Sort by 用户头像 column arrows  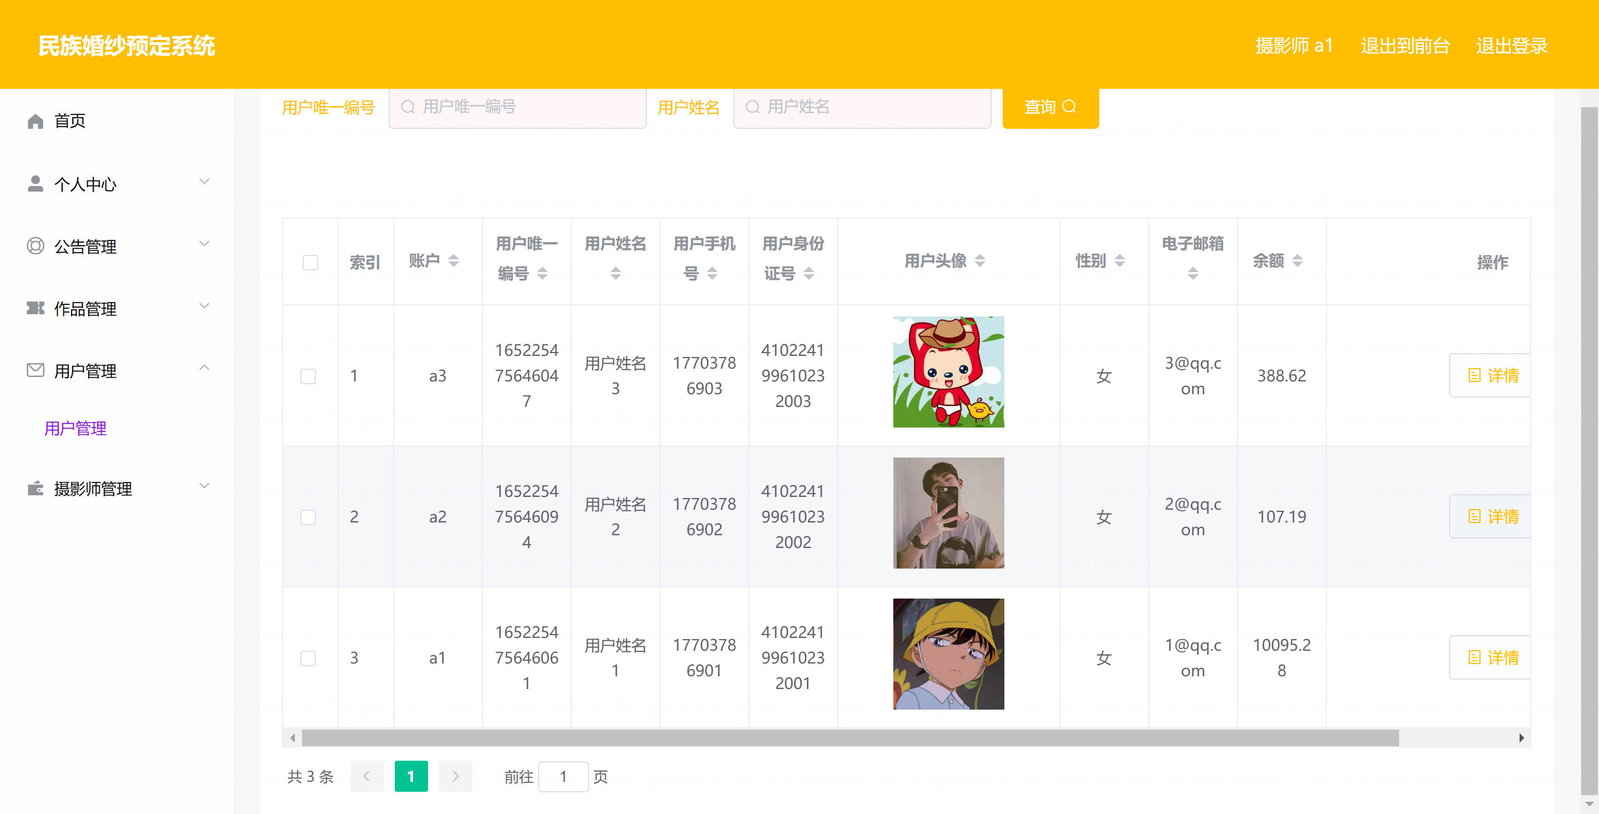tap(979, 261)
